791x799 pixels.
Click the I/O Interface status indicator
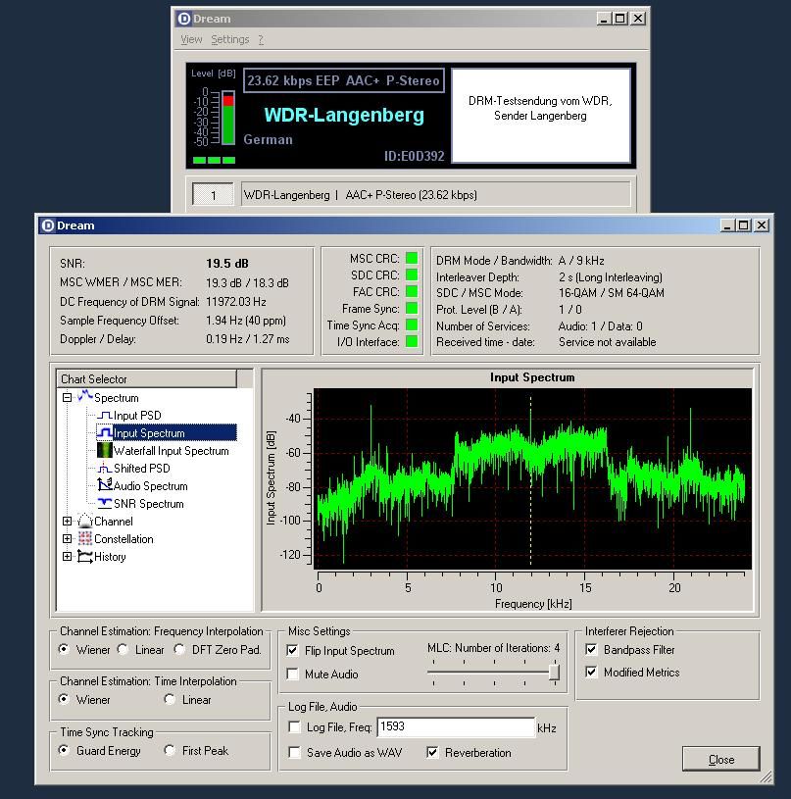pyautogui.click(x=412, y=341)
